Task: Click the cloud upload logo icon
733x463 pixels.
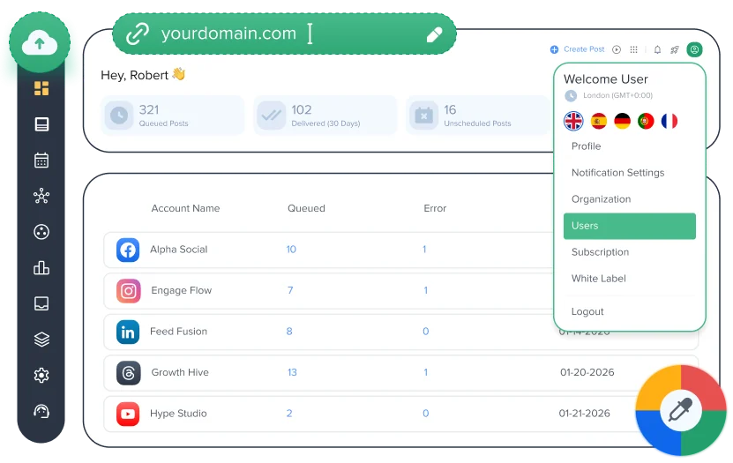Action: pos(40,41)
